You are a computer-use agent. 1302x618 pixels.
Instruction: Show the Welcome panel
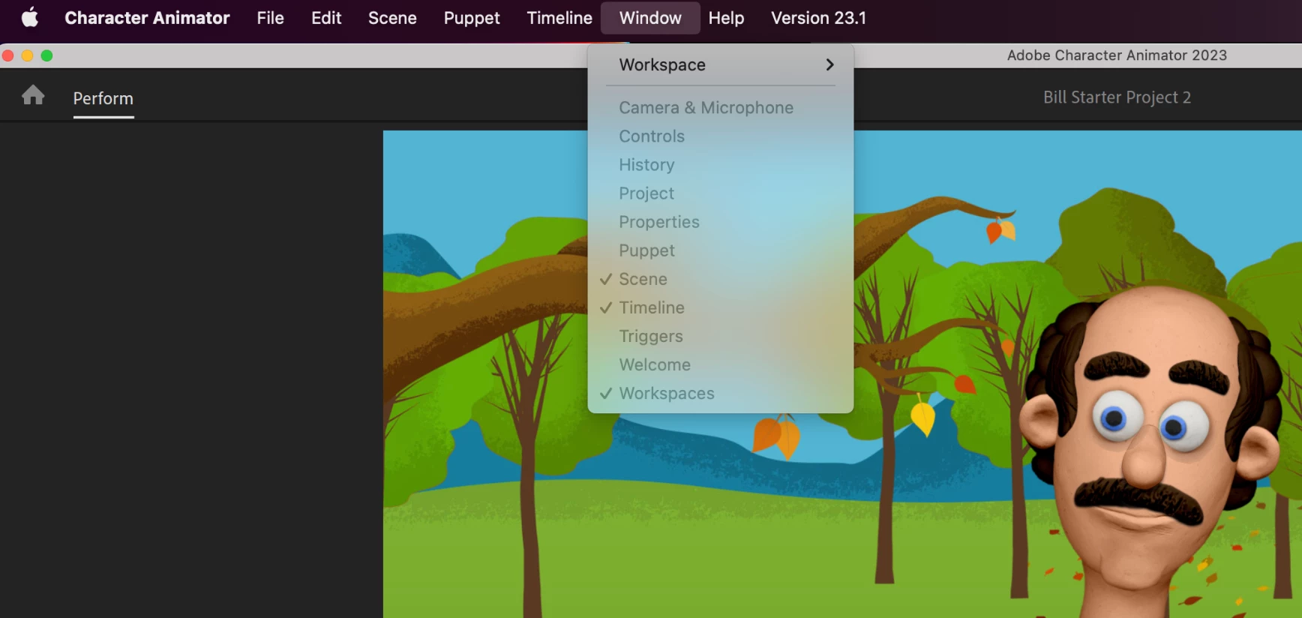click(721, 364)
